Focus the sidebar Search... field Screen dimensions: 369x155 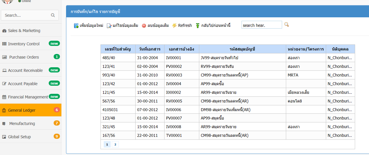pyautogui.click(x=30, y=15)
